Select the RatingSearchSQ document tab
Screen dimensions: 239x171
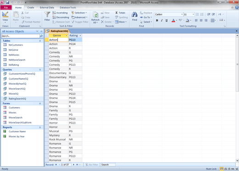click(57, 31)
